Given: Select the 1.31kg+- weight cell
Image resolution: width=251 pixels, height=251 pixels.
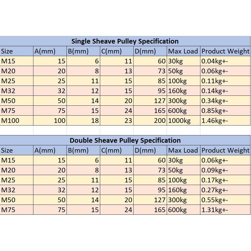Looking at the screenshot, I should [x=225, y=210].
